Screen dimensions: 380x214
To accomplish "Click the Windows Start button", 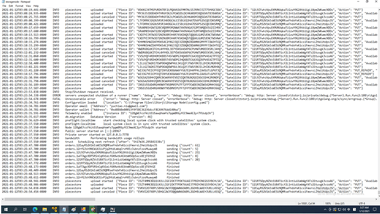I will [6, 210].
